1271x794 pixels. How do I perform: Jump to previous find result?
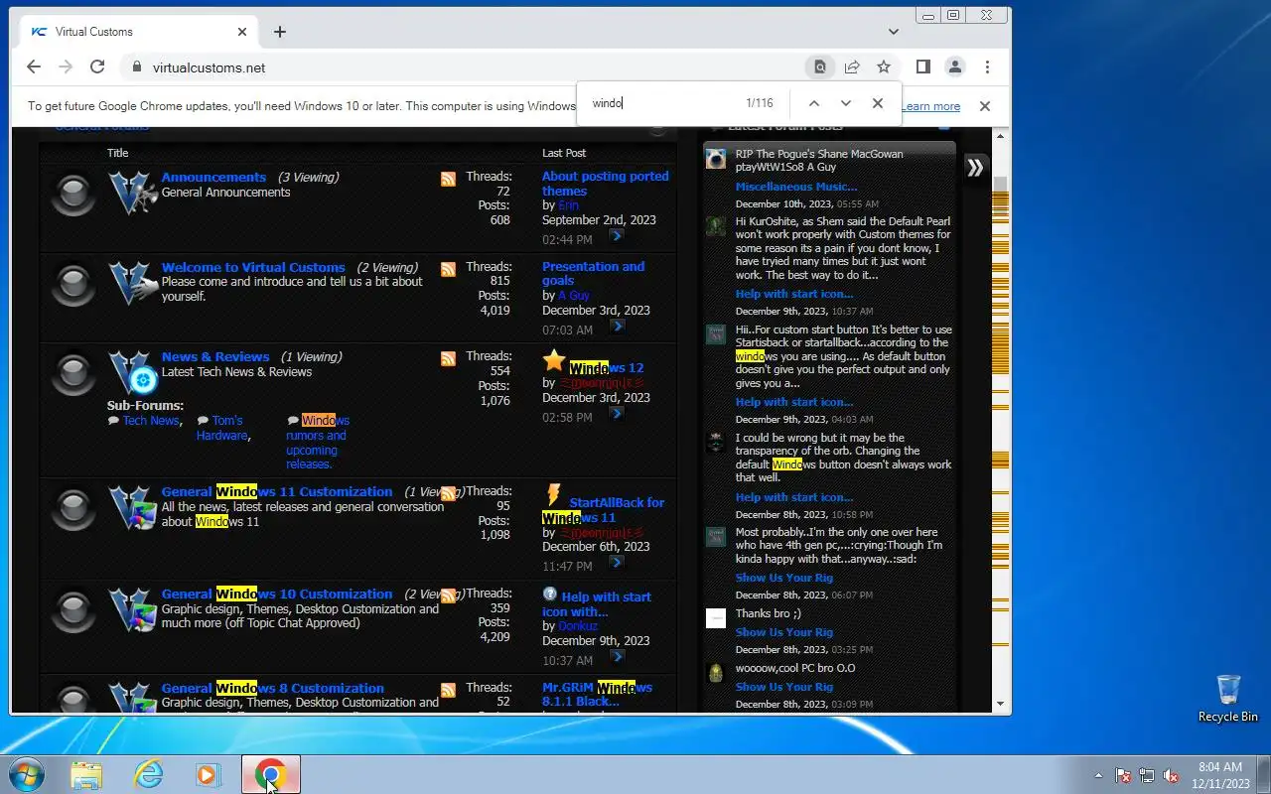pos(813,103)
